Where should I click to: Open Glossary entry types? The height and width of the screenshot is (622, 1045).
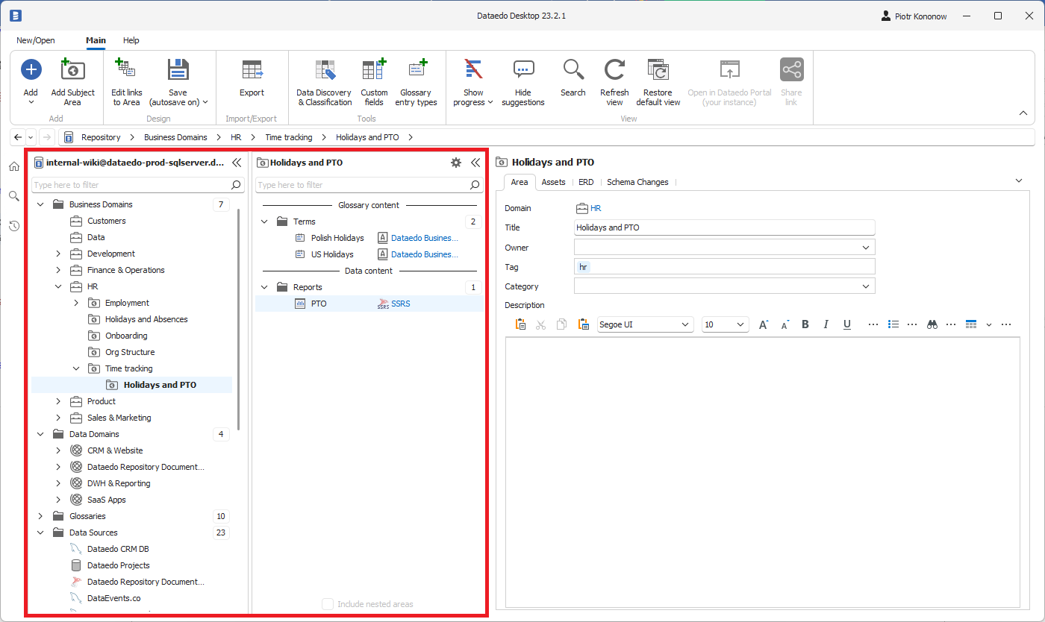click(x=416, y=82)
